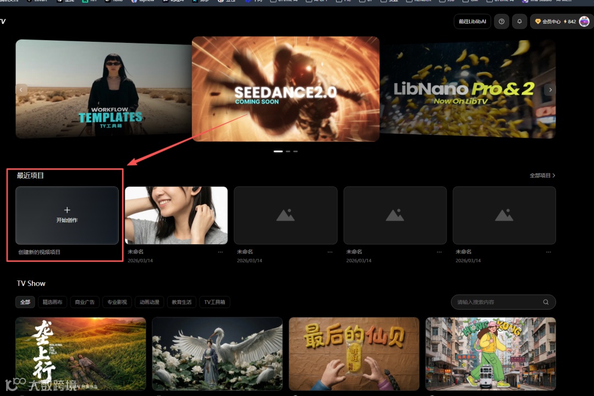Open notifications bell icon

click(x=519, y=21)
